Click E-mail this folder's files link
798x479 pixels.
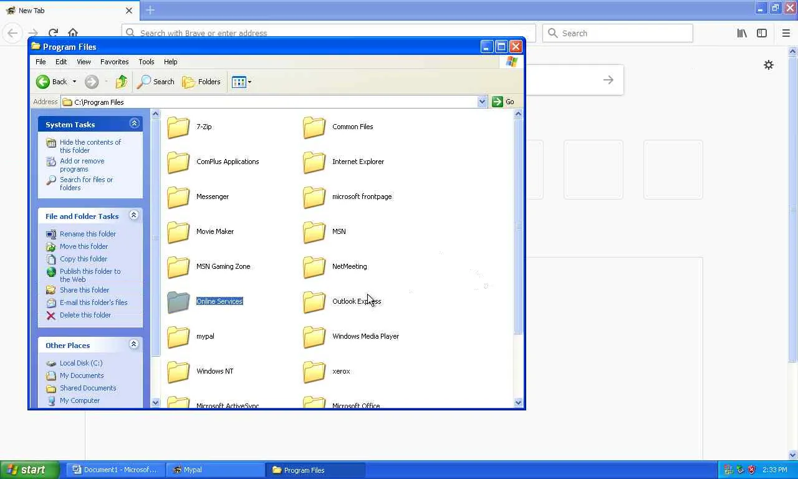click(94, 302)
